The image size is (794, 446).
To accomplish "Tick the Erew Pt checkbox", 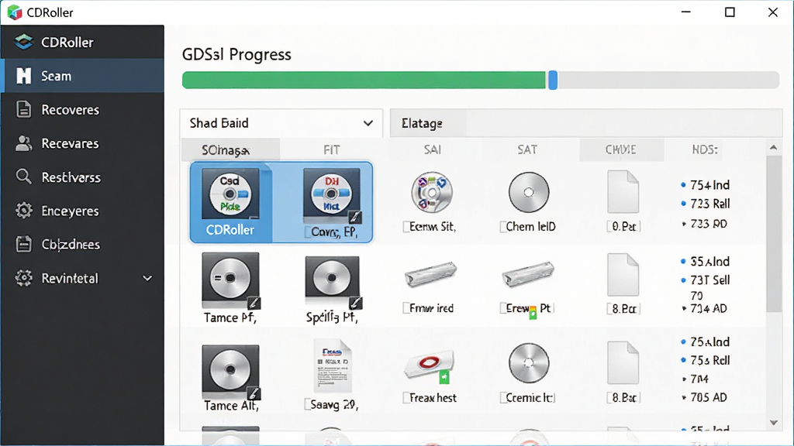I will pyautogui.click(x=502, y=308).
